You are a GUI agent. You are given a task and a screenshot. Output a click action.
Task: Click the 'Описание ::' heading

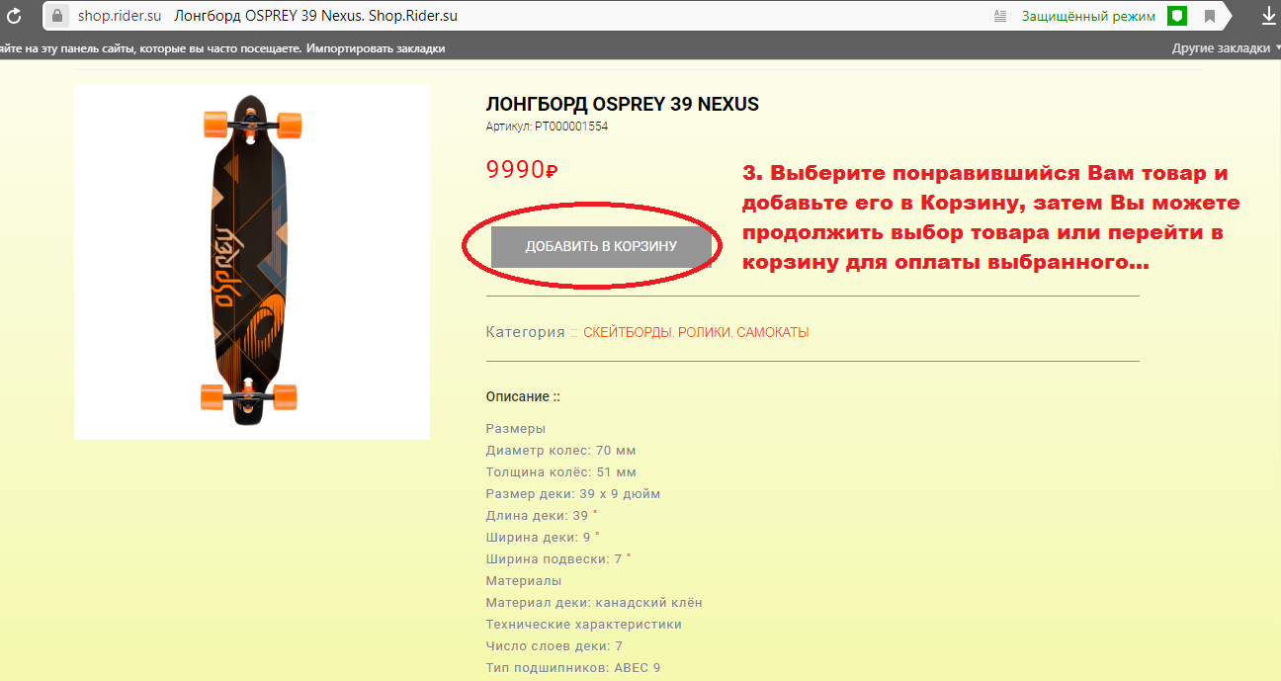click(523, 396)
